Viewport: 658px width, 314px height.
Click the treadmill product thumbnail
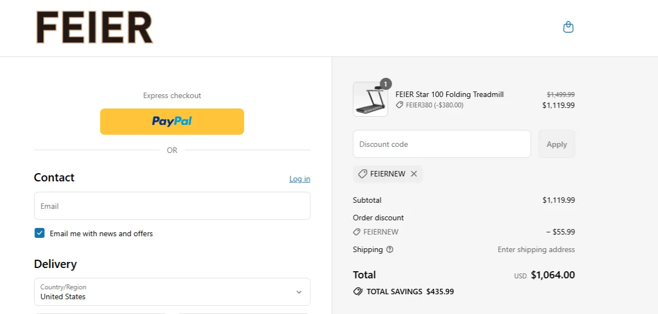pos(370,99)
